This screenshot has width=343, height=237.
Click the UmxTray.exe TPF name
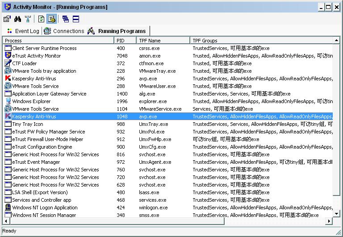[x=154, y=124]
